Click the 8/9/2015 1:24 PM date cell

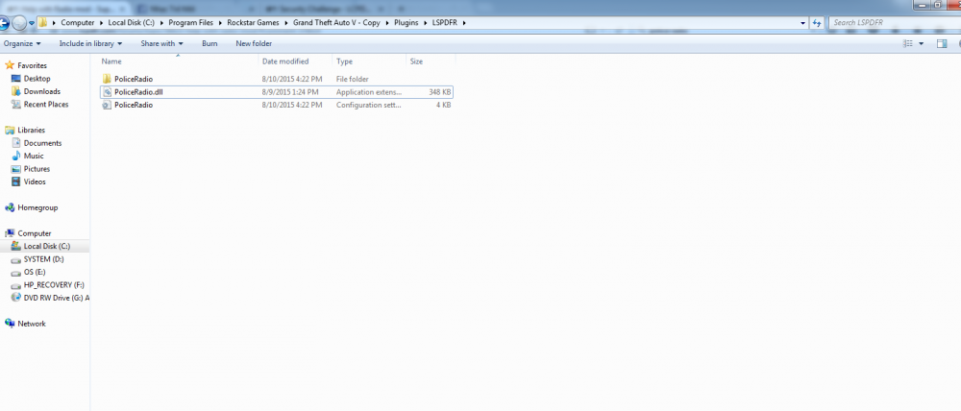click(290, 92)
